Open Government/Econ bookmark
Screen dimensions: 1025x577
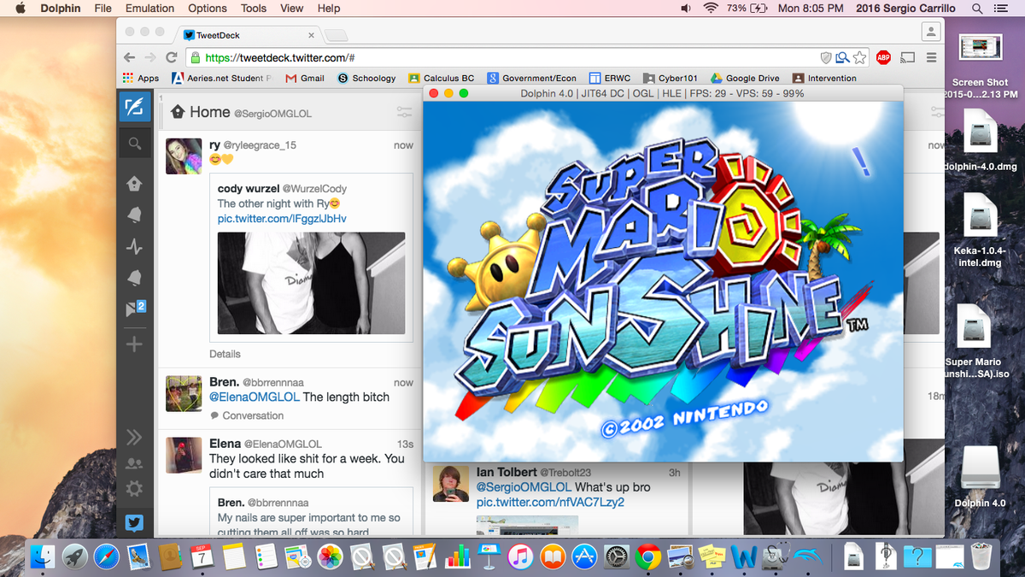[x=532, y=78]
